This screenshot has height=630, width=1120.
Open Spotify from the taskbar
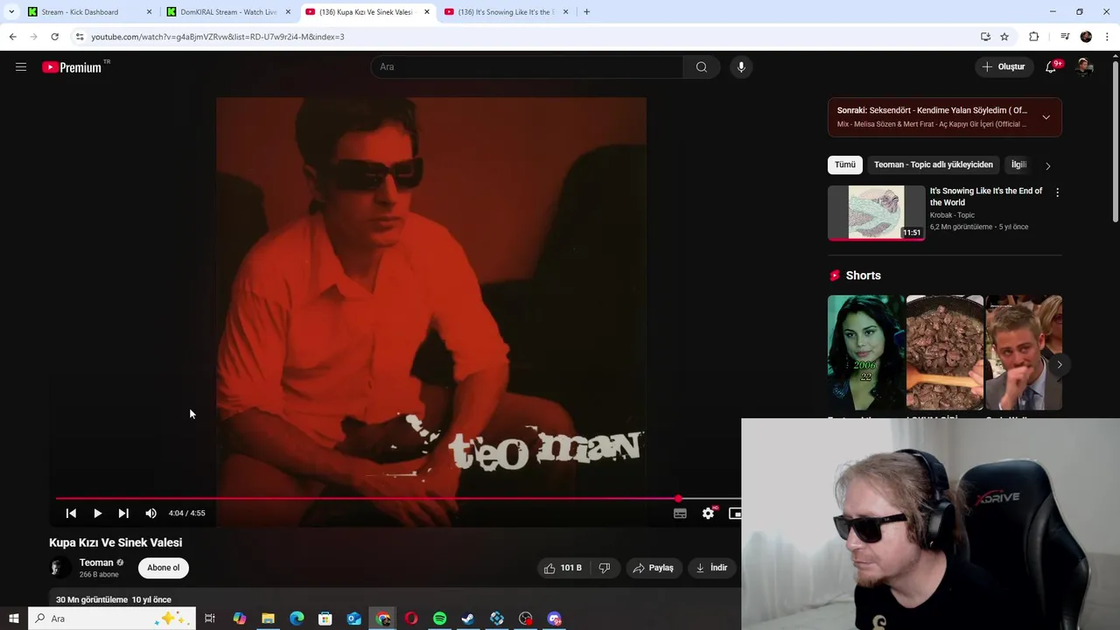439,619
